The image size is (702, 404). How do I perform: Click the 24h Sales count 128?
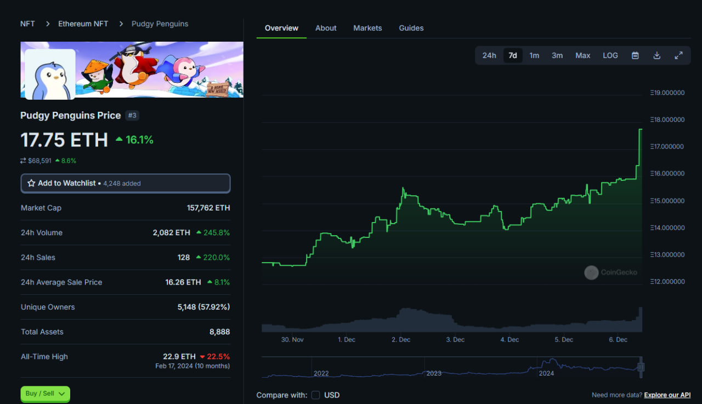pyautogui.click(x=184, y=258)
